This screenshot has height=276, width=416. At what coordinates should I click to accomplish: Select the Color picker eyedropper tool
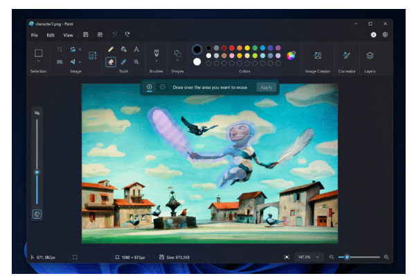[x=123, y=61]
